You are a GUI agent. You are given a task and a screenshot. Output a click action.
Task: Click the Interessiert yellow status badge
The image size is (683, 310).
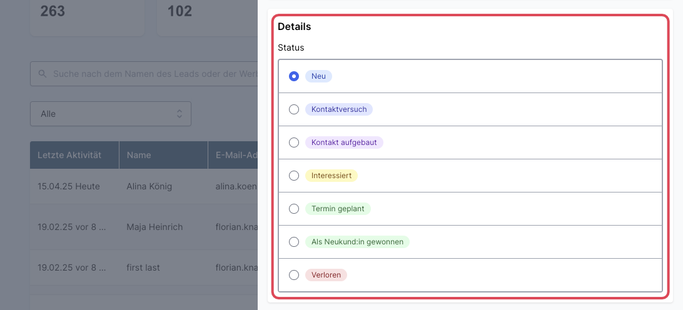click(331, 176)
